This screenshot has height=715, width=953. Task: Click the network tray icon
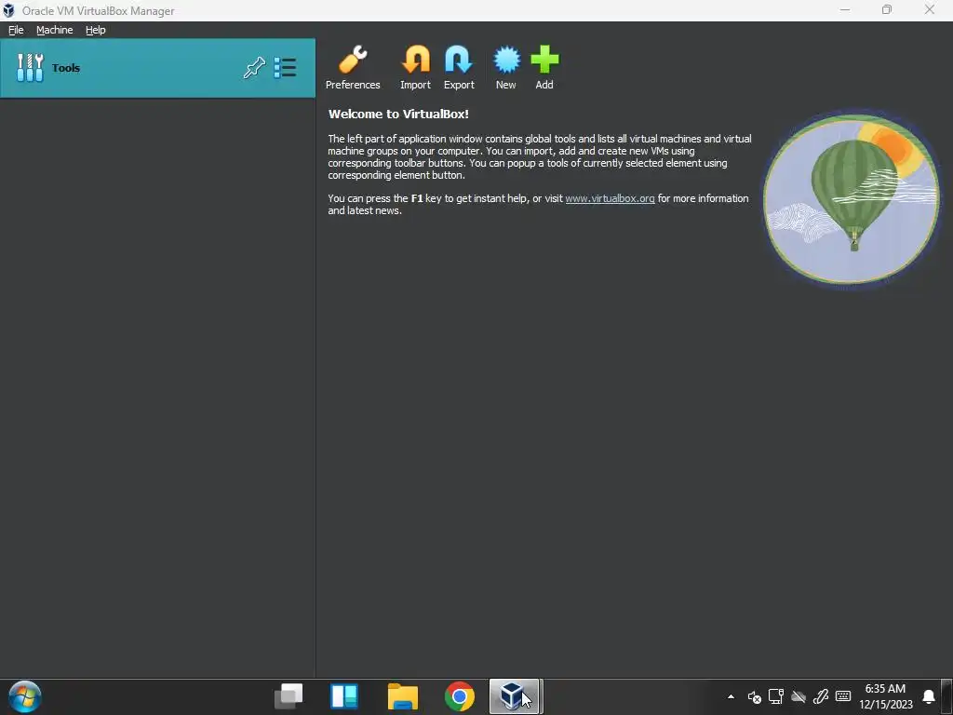coord(776,696)
